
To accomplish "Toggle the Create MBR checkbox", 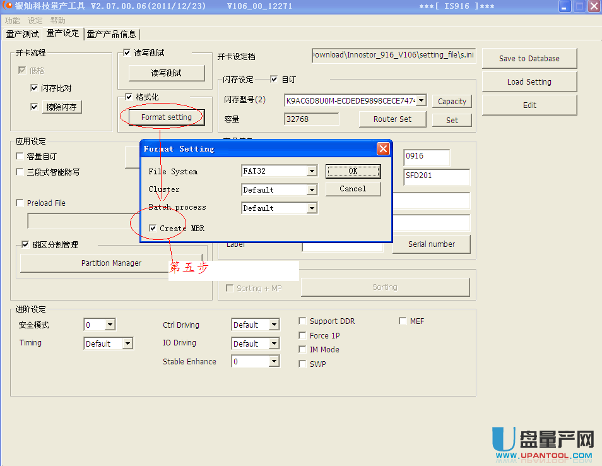I will point(153,229).
